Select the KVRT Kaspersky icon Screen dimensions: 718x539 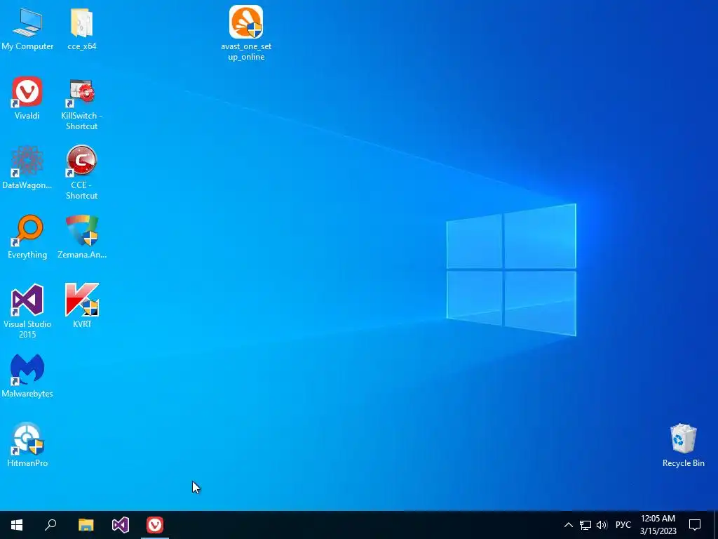pos(82,306)
